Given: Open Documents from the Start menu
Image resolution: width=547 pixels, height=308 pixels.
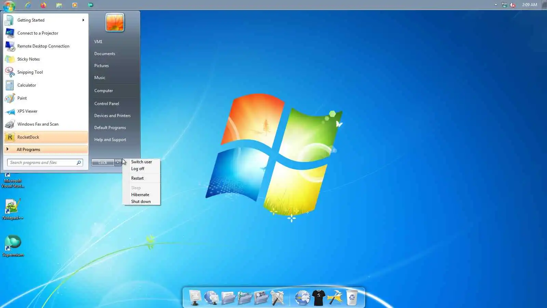Looking at the screenshot, I should 105,54.
